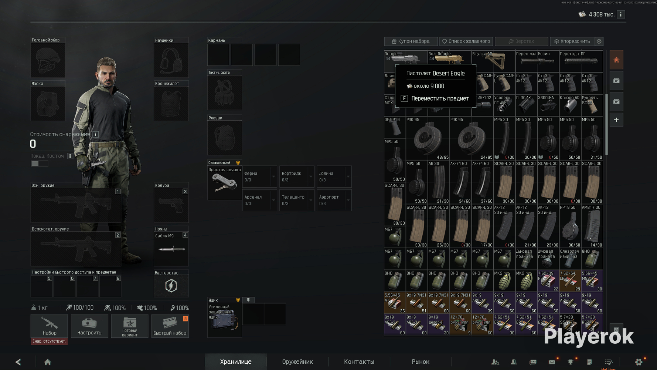Select the second storage container icon
Viewport: 657px width, 370px height.
tap(616, 81)
